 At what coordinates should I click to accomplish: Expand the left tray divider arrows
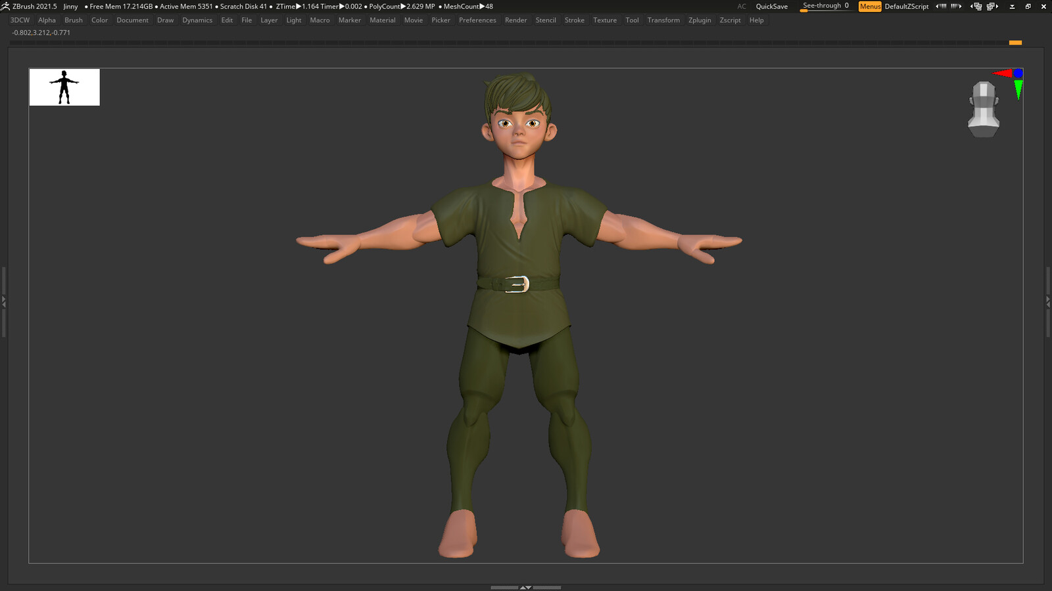3,301
